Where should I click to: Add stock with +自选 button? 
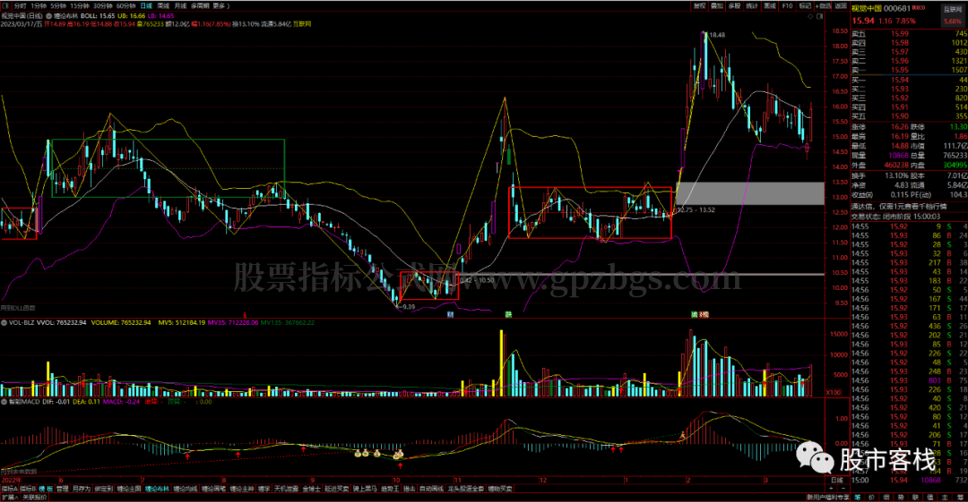pyautogui.click(x=823, y=5)
